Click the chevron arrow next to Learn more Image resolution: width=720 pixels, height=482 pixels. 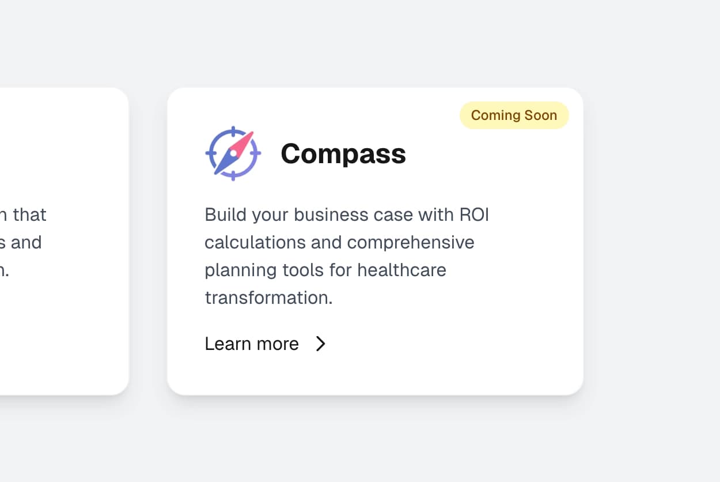tap(321, 344)
